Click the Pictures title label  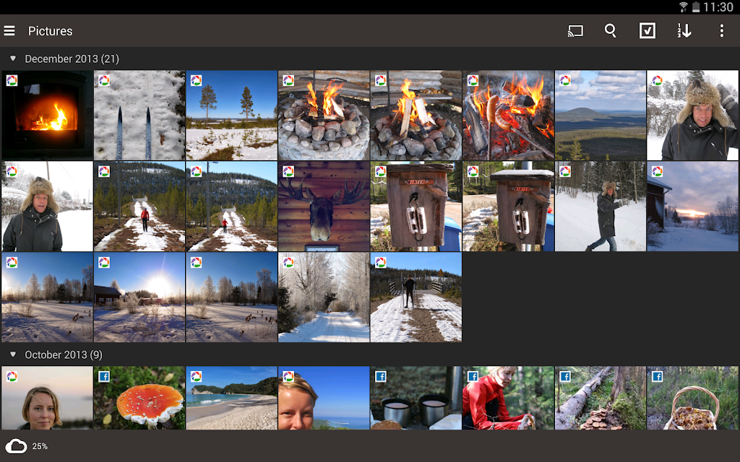50,31
